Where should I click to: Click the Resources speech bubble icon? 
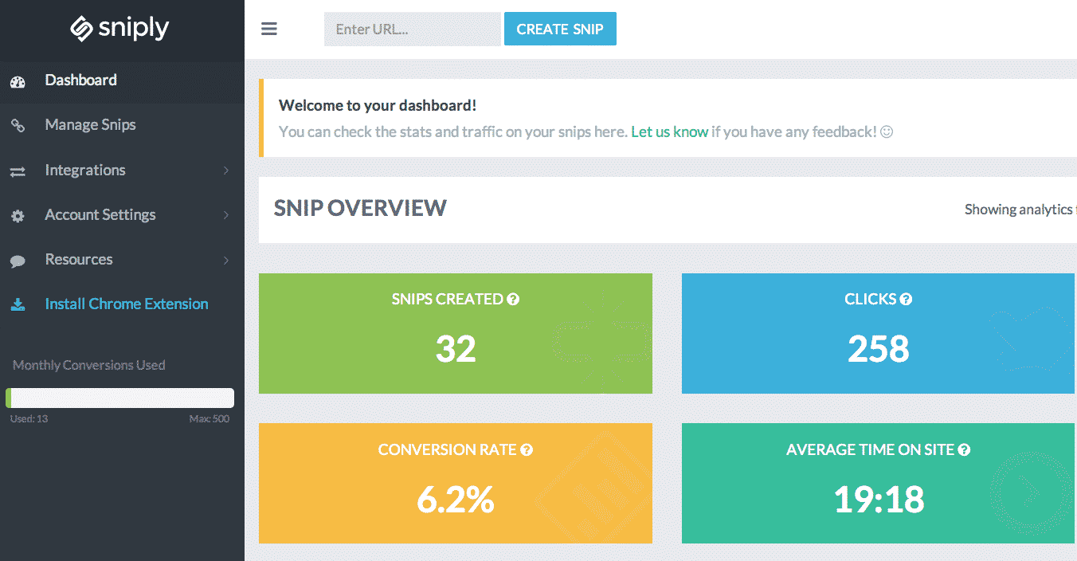click(18, 259)
